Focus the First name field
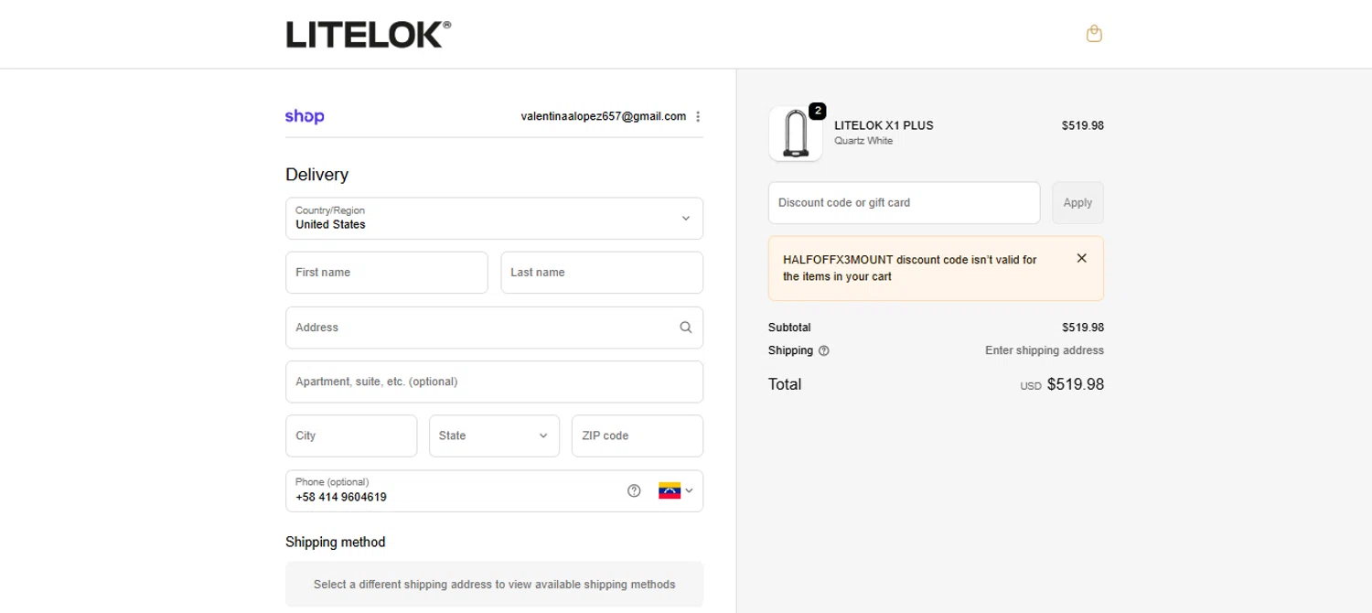 tap(387, 273)
